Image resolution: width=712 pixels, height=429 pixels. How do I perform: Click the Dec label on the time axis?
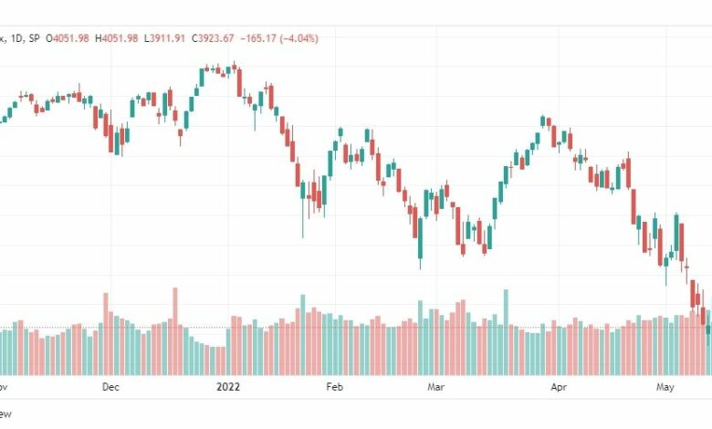coord(110,387)
